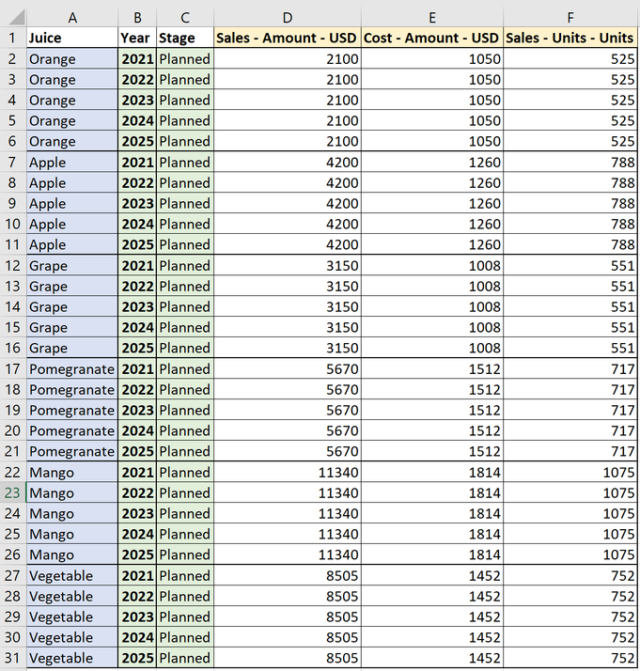
Task: Select 1512 cost value in row 19
Action: (432, 410)
